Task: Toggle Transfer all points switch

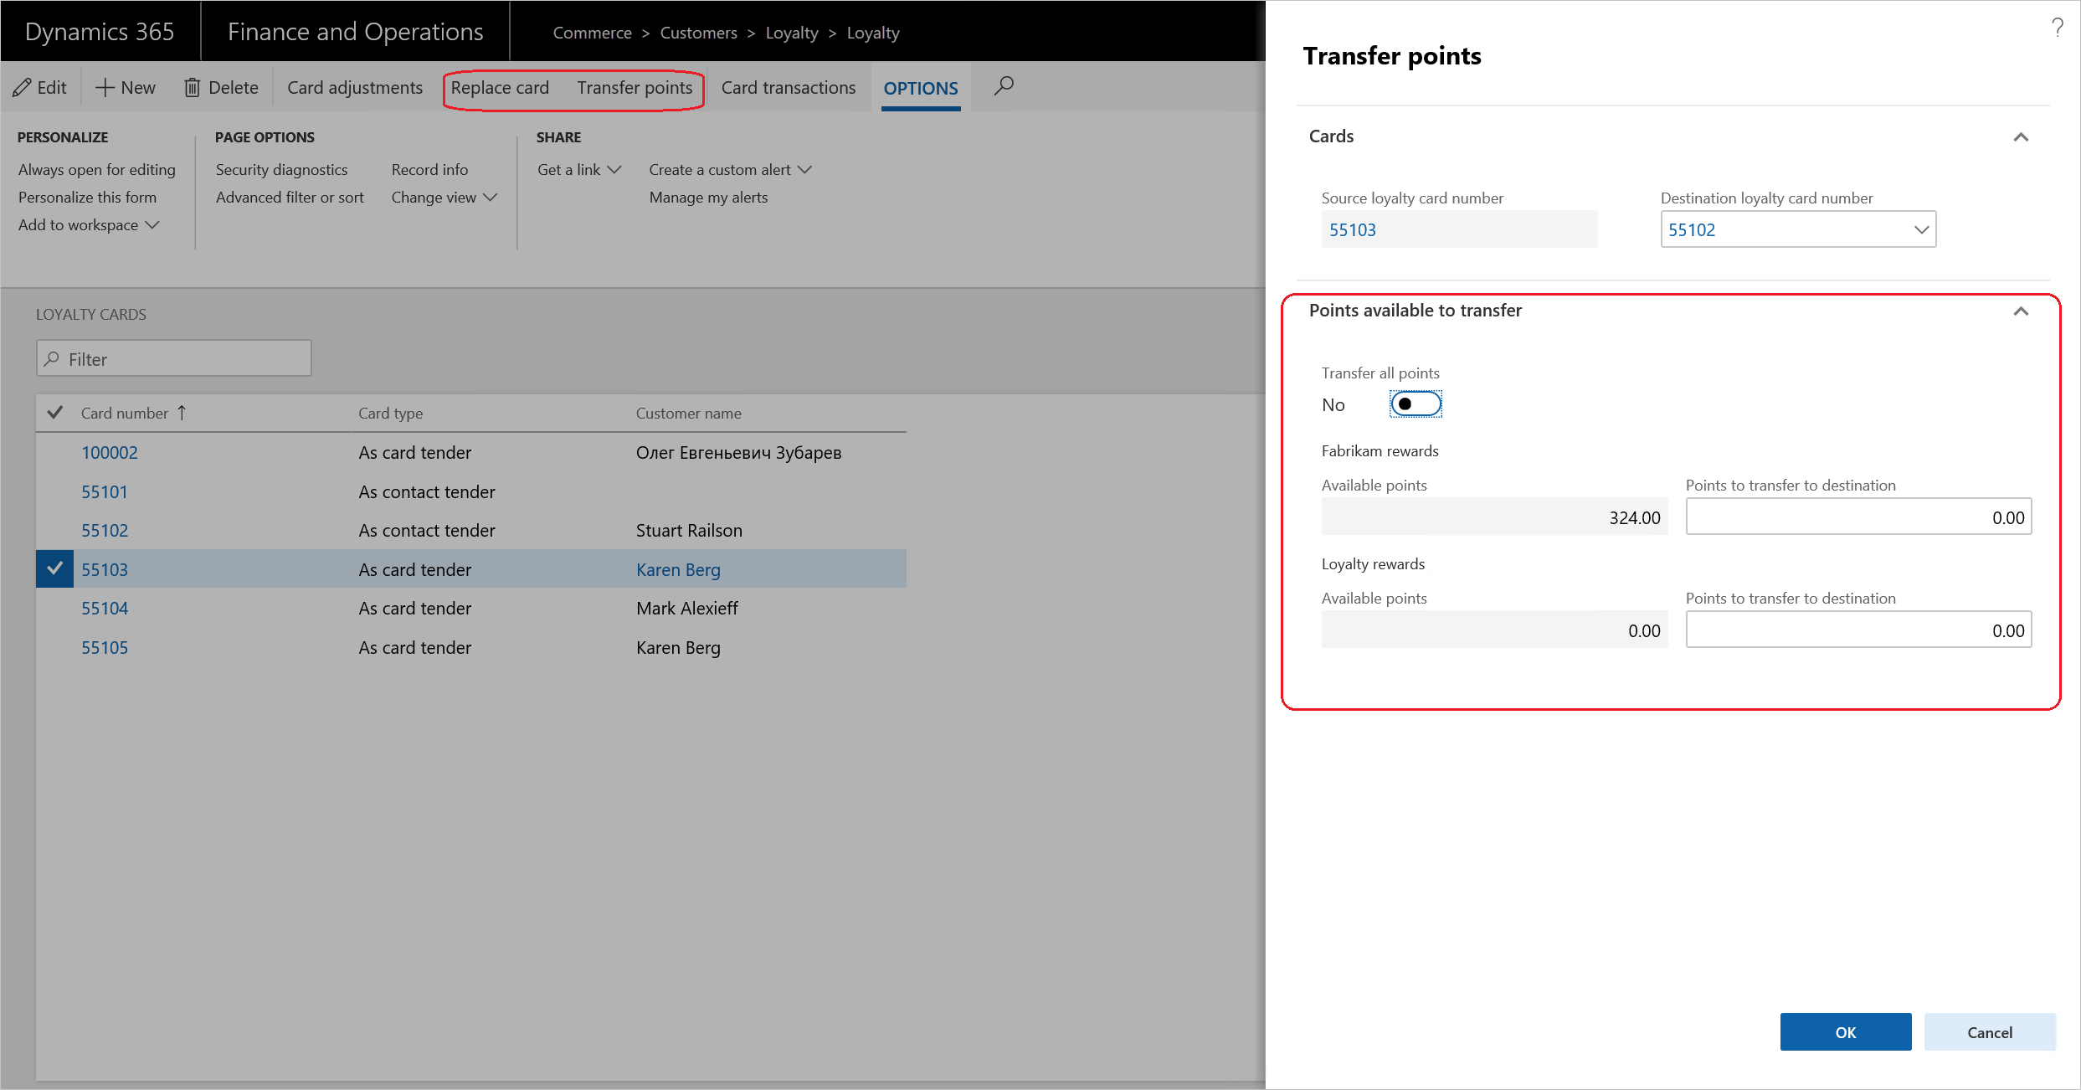Action: (1414, 404)
